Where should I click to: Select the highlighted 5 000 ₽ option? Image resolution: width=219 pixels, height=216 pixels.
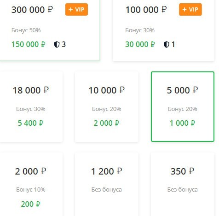click(183, 106)
